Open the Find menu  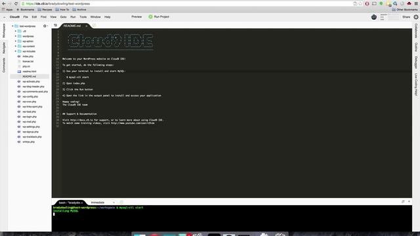pos(43,17)
